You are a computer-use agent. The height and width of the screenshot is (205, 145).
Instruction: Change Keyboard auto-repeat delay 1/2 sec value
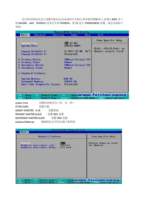(65, 147)
